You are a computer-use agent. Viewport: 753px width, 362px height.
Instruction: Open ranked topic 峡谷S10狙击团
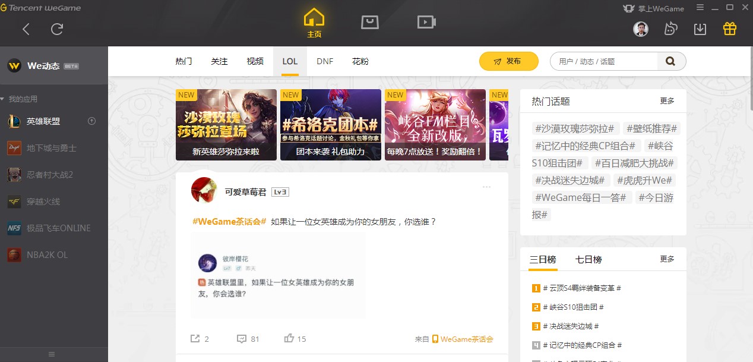(568, 307)
